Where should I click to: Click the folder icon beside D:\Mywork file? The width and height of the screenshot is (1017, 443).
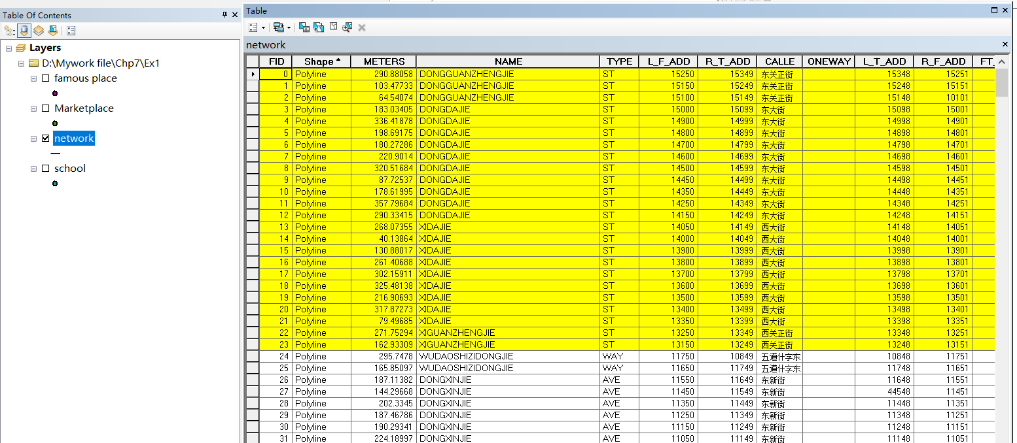[x=34, y=63]
